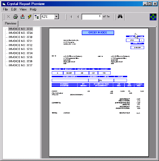The image size is (159, 161).
Task: Click the grayed close view X icon
Action: click(8, 17)
